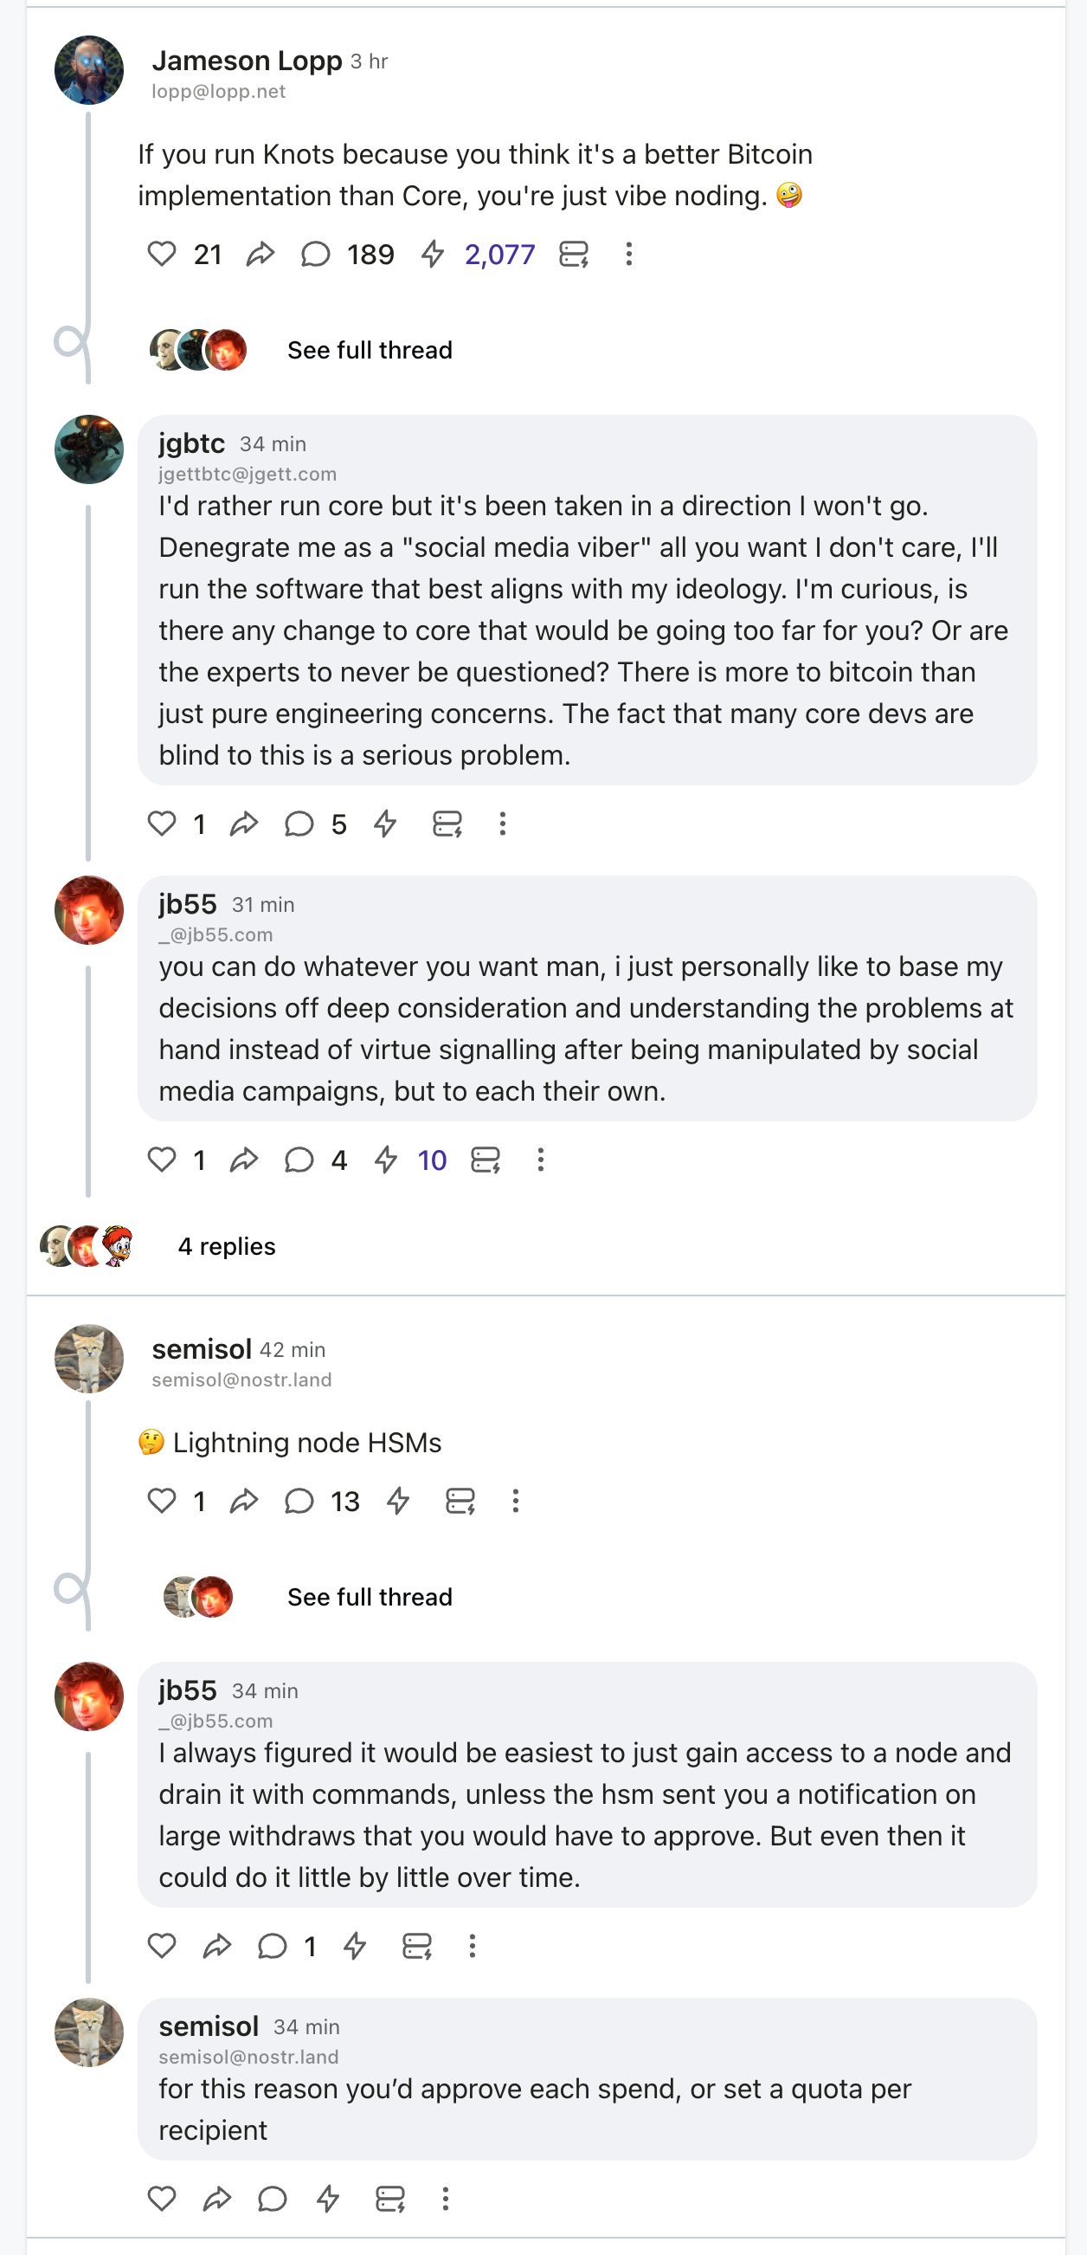Zap jb55's 31 min reply
Image resolution: width=1087 pixels, height=2255 pixels.
386,1160
